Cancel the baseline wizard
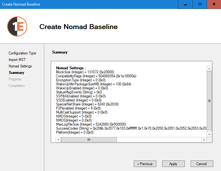 (x=201, y=164)
